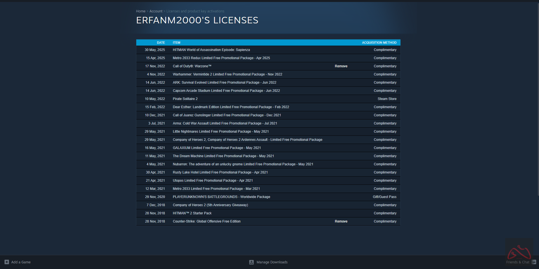The width and height of the screenshot is (539, 269).
Task: Click the DATE column header
Action: coord(161,43)
